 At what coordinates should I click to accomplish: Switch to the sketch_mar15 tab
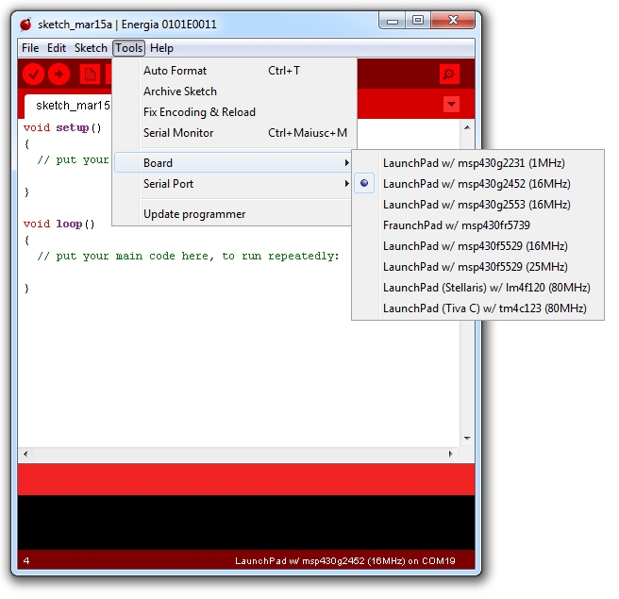69,106
